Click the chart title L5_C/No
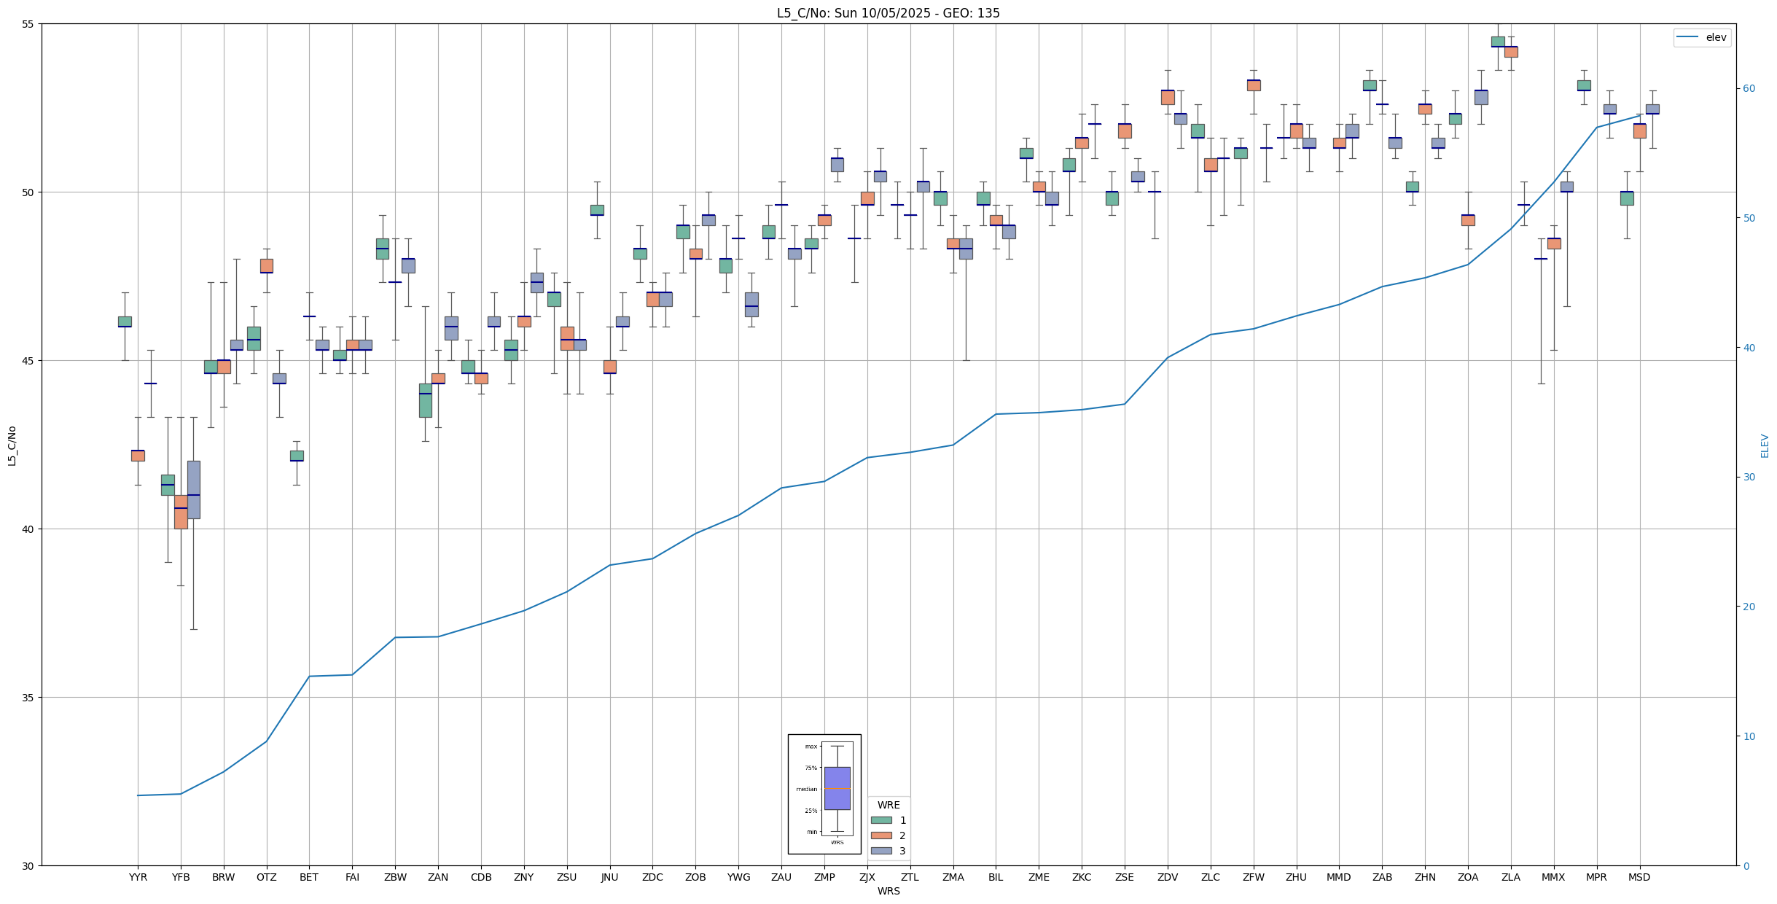 pyautogui.click(x=888, y=13)
